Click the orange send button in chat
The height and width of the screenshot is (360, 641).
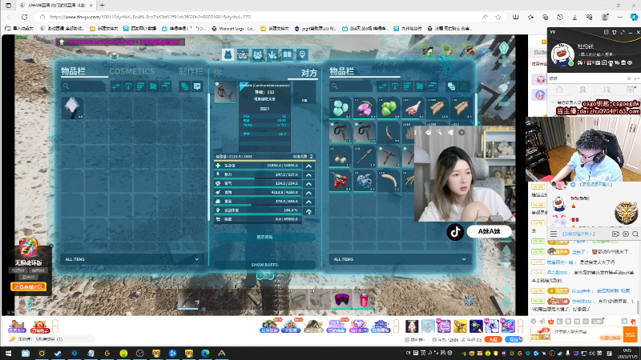click(x=631, y=334)
